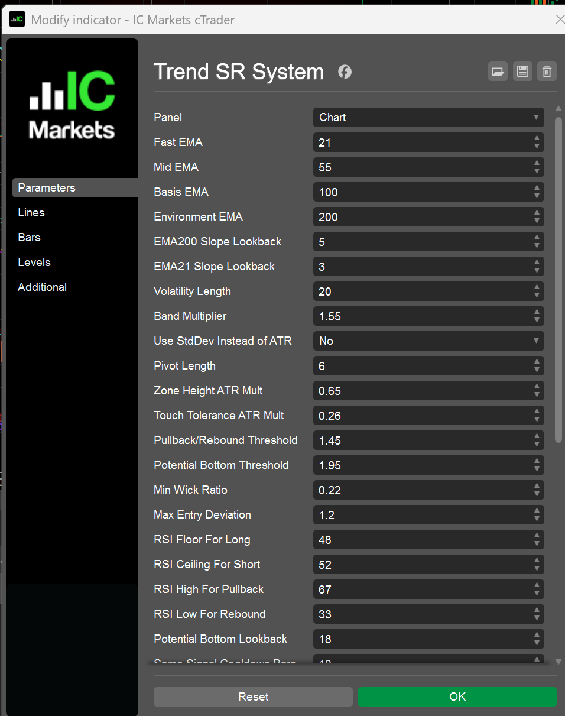Open Use StdDev Instead of ATR dropdown
This screenshot has height=716, width=565.
tap(428, 341)
